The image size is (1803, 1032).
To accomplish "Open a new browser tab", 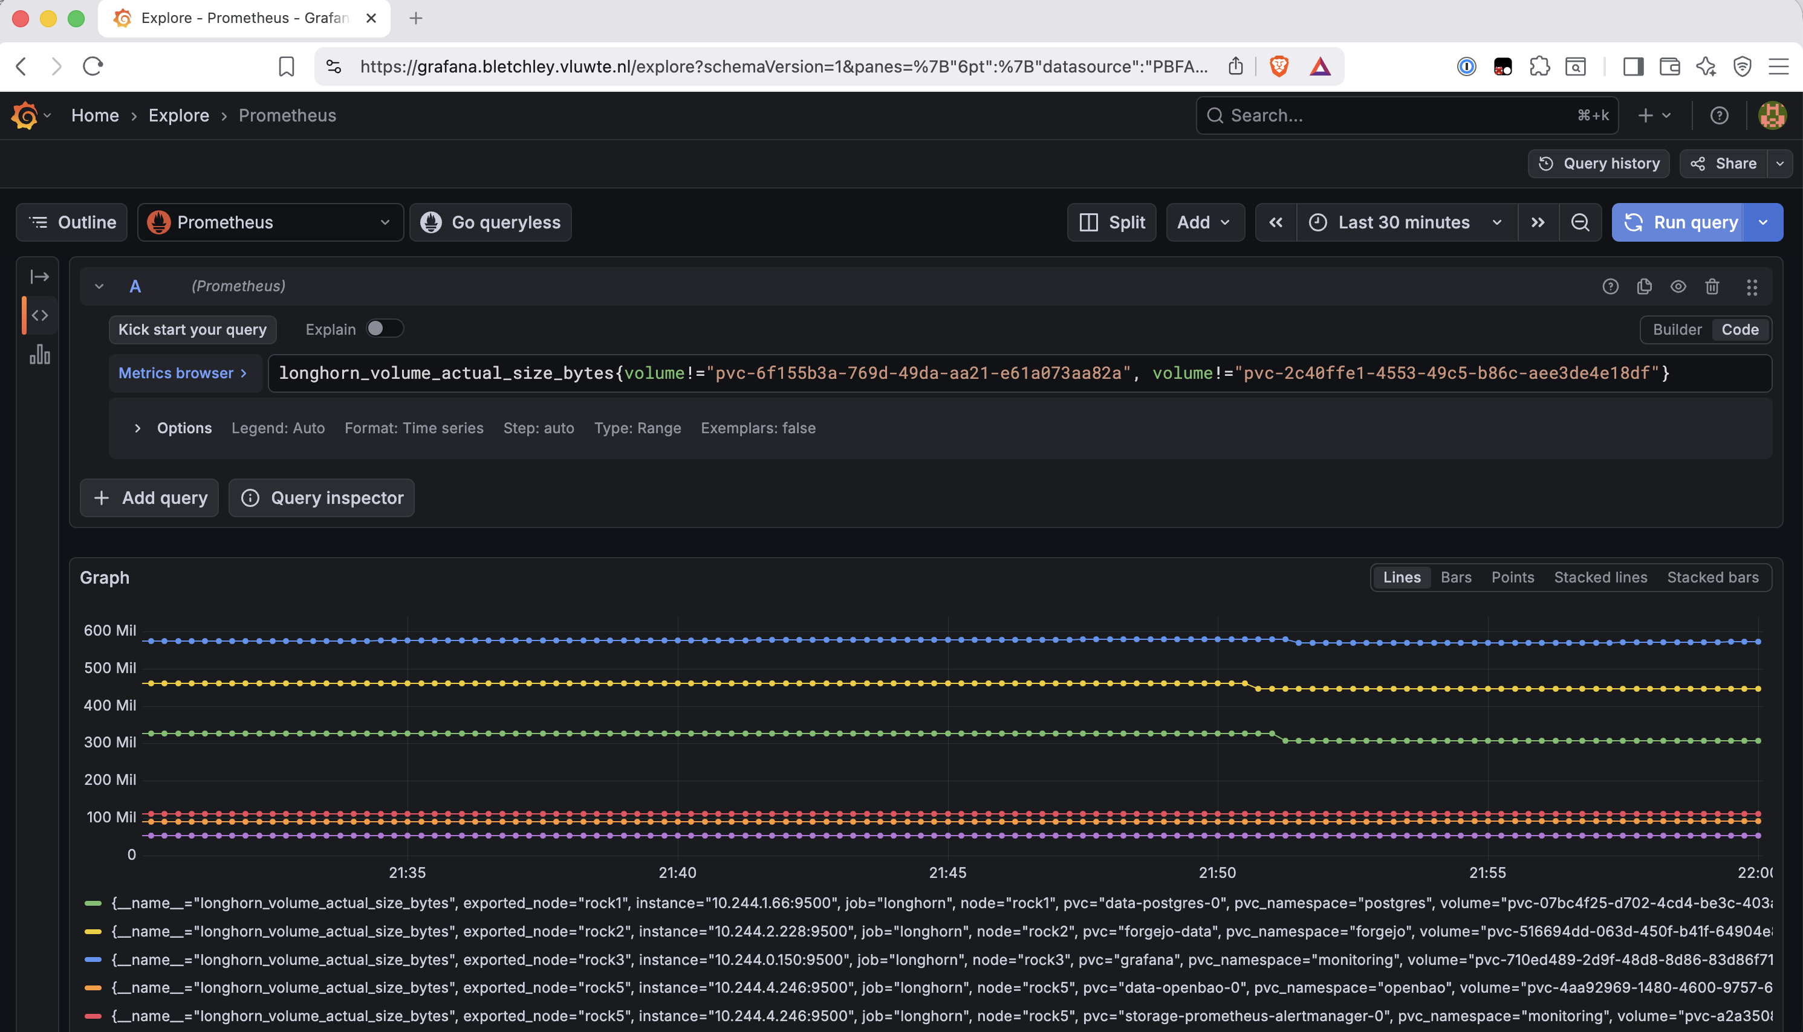I will pos(417,18).
